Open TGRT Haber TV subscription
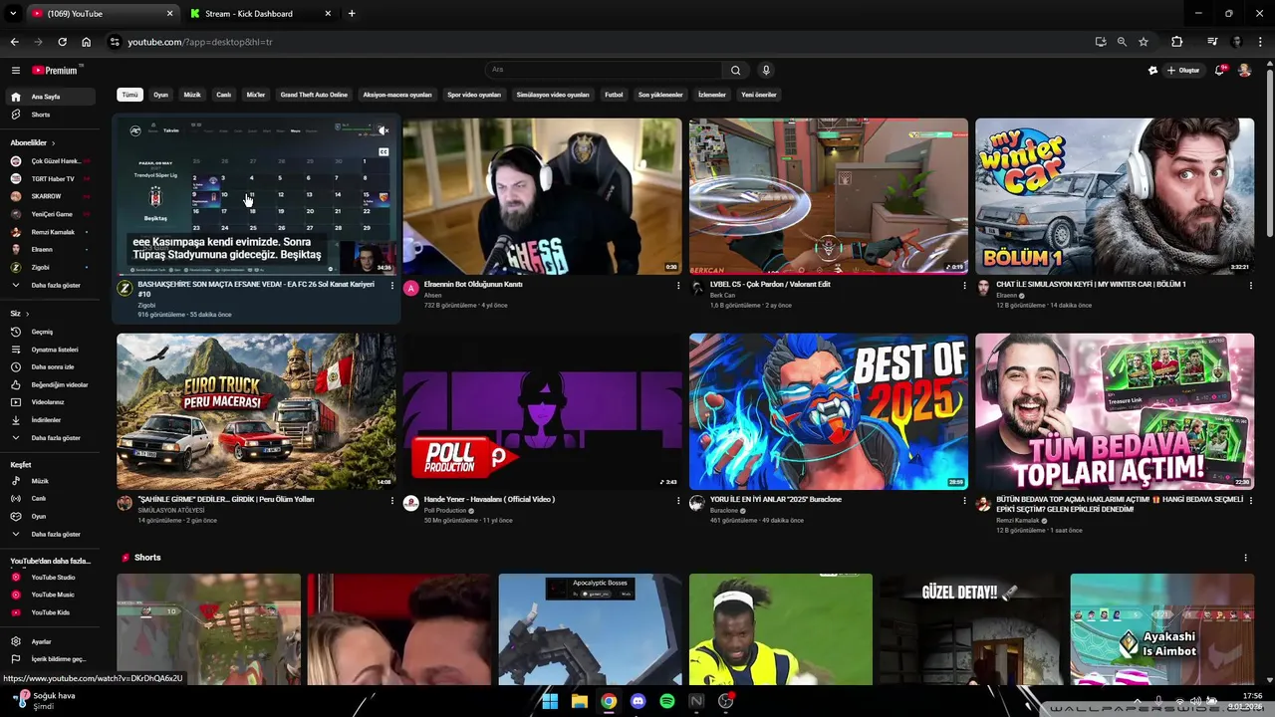Screen dimensions: 1275x717 pyautogui.click(x=49, y=178)
